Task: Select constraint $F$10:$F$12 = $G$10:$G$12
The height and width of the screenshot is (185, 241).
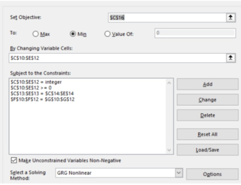Action: coord(43,99)
